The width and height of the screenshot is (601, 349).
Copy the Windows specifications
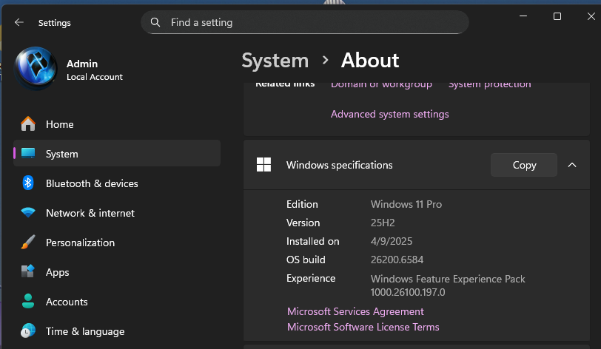tap(524, 165)
